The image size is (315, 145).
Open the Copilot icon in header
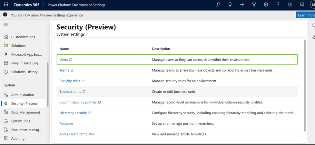coord(290,5)
